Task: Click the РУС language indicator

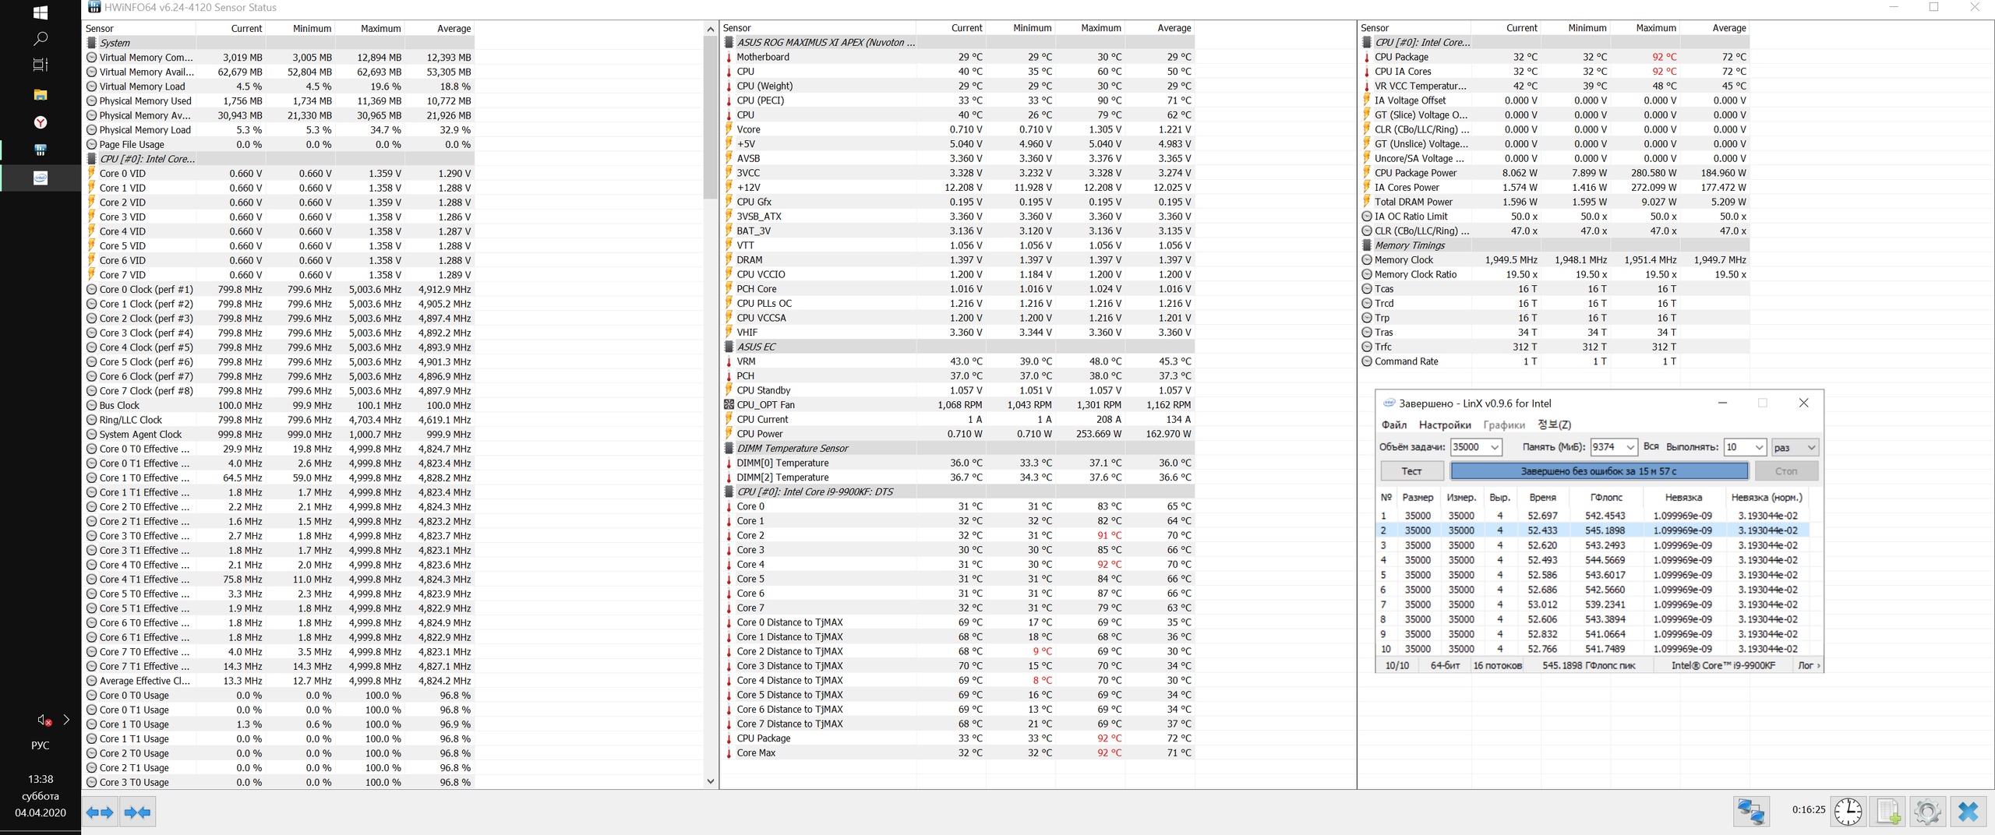Action: tap(41, 745)
